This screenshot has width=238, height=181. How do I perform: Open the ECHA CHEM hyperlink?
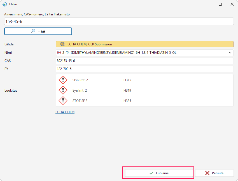[x=65, y=112]
